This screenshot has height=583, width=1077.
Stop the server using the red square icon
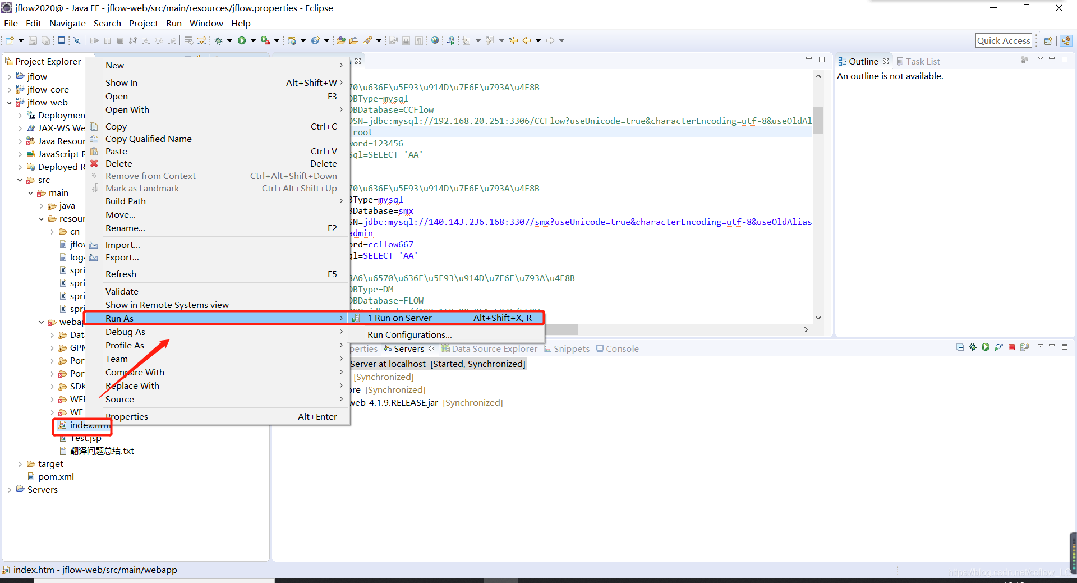coord(1012,347)
